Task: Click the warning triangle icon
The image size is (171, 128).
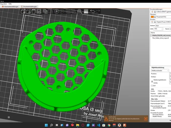Action: tap(106, 119)
